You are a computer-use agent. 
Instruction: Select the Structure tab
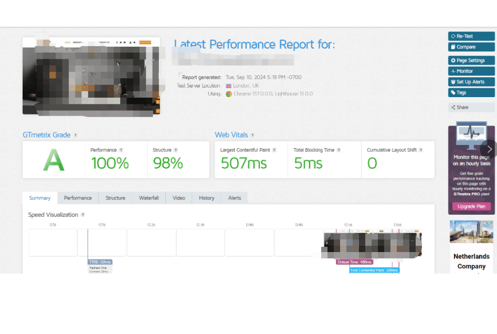[x=115, y=198]
